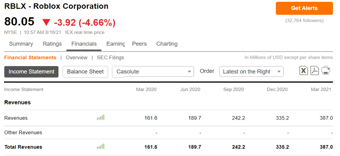
Task: Open the Charting tab
Action: point(167,44)
